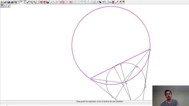
Task: Click the empty rectangle icon after the magnifiers
Action: tap(38, 2)
